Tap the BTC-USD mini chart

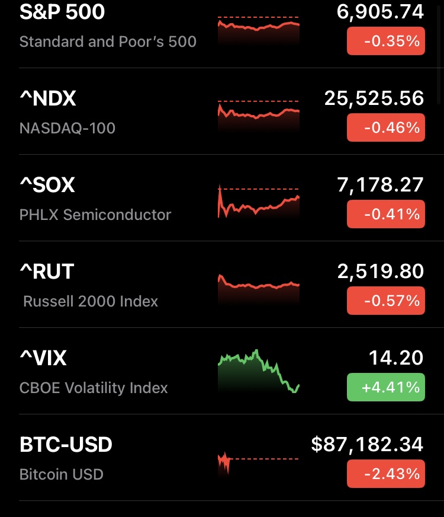click(x=259, y=461)
